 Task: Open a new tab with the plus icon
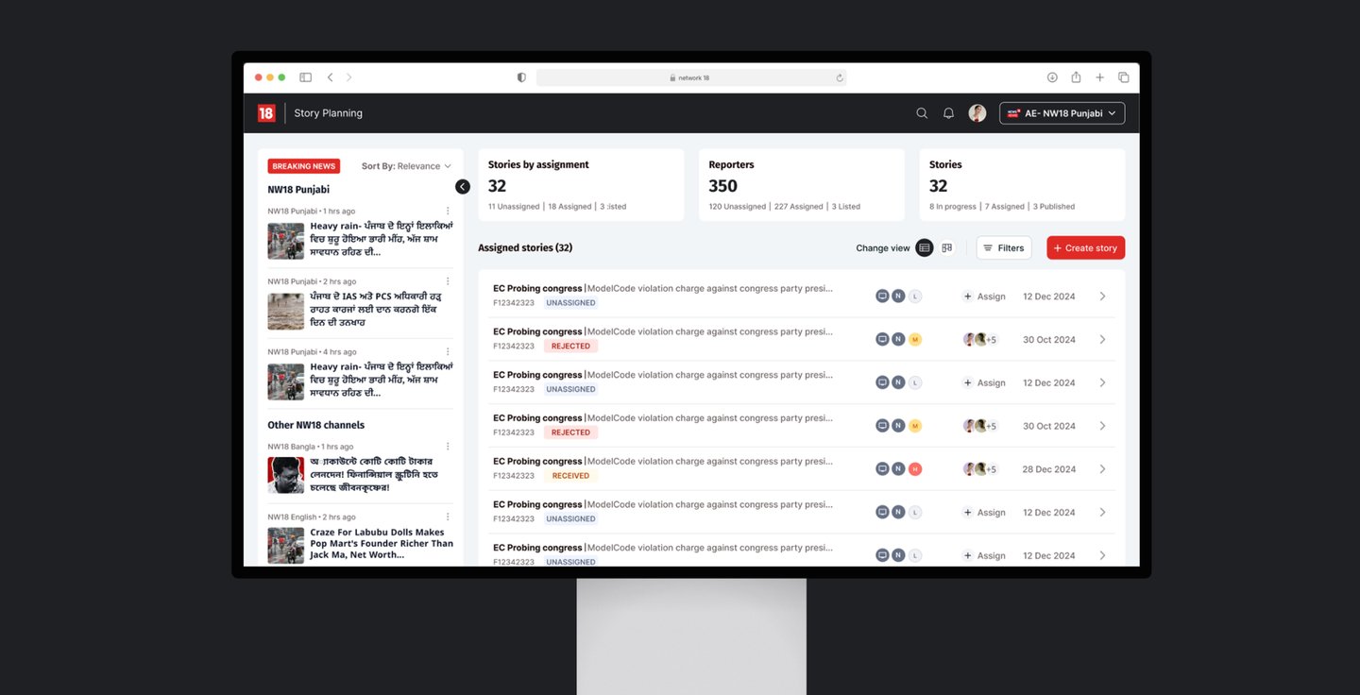[x=1099, y=77]
